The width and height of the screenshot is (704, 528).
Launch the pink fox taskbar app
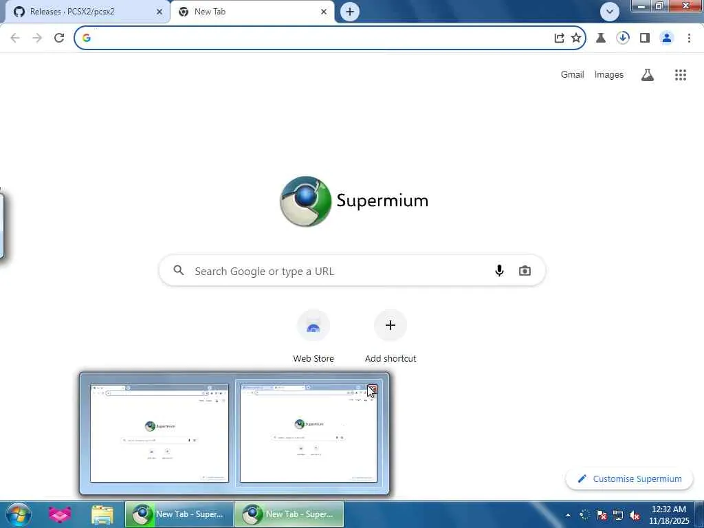tap(60, 514)
